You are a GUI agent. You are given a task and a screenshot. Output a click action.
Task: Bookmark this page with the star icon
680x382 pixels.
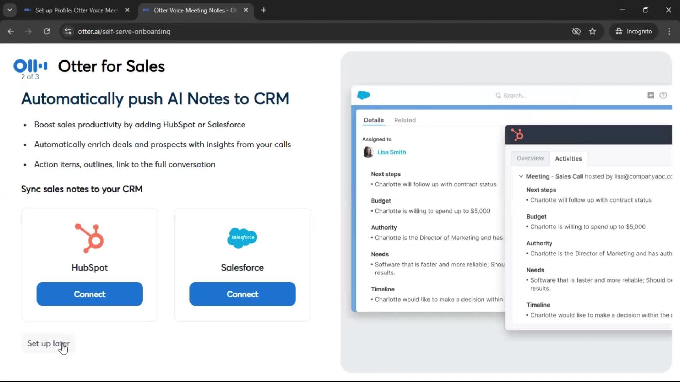coord(593,31)
